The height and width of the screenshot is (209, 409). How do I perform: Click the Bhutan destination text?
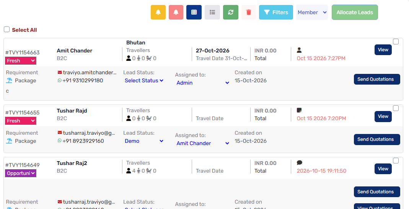[x=136, y=42]
